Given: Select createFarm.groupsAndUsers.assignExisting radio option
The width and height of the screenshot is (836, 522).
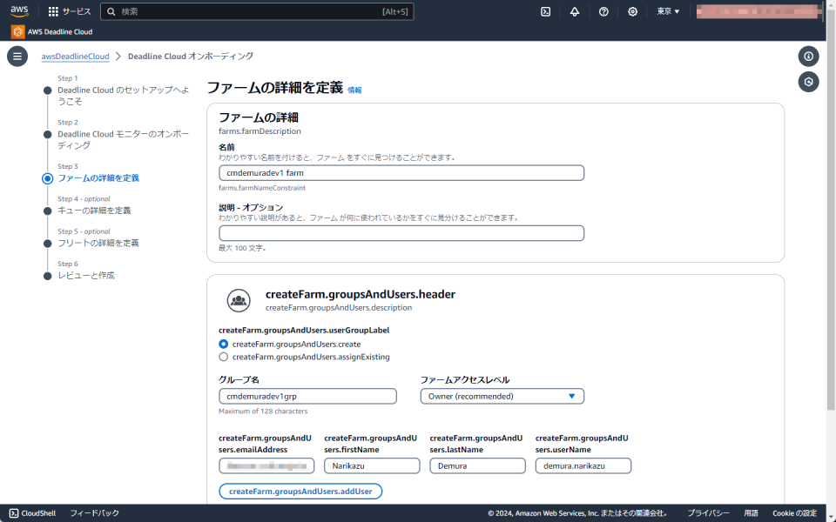Looking at the screenshot, I should point(224,357).
